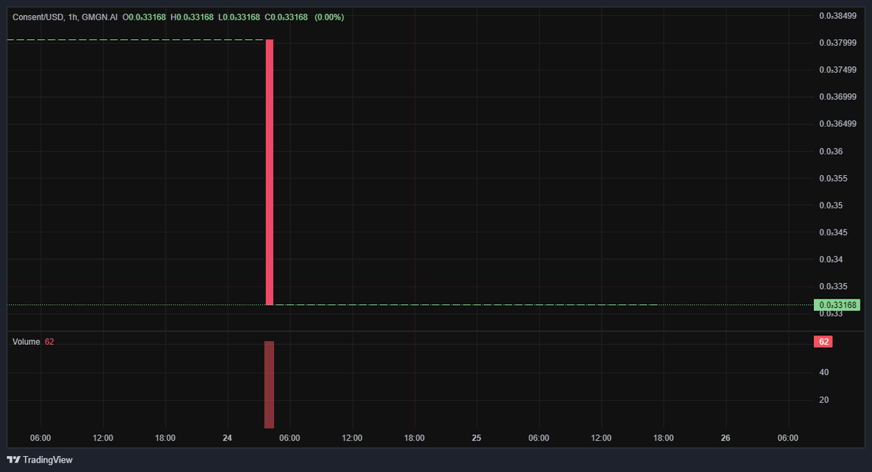Click the red 62 value beside Volume
872x472 pixels.
pyautogui.click(x=49, y=341)
